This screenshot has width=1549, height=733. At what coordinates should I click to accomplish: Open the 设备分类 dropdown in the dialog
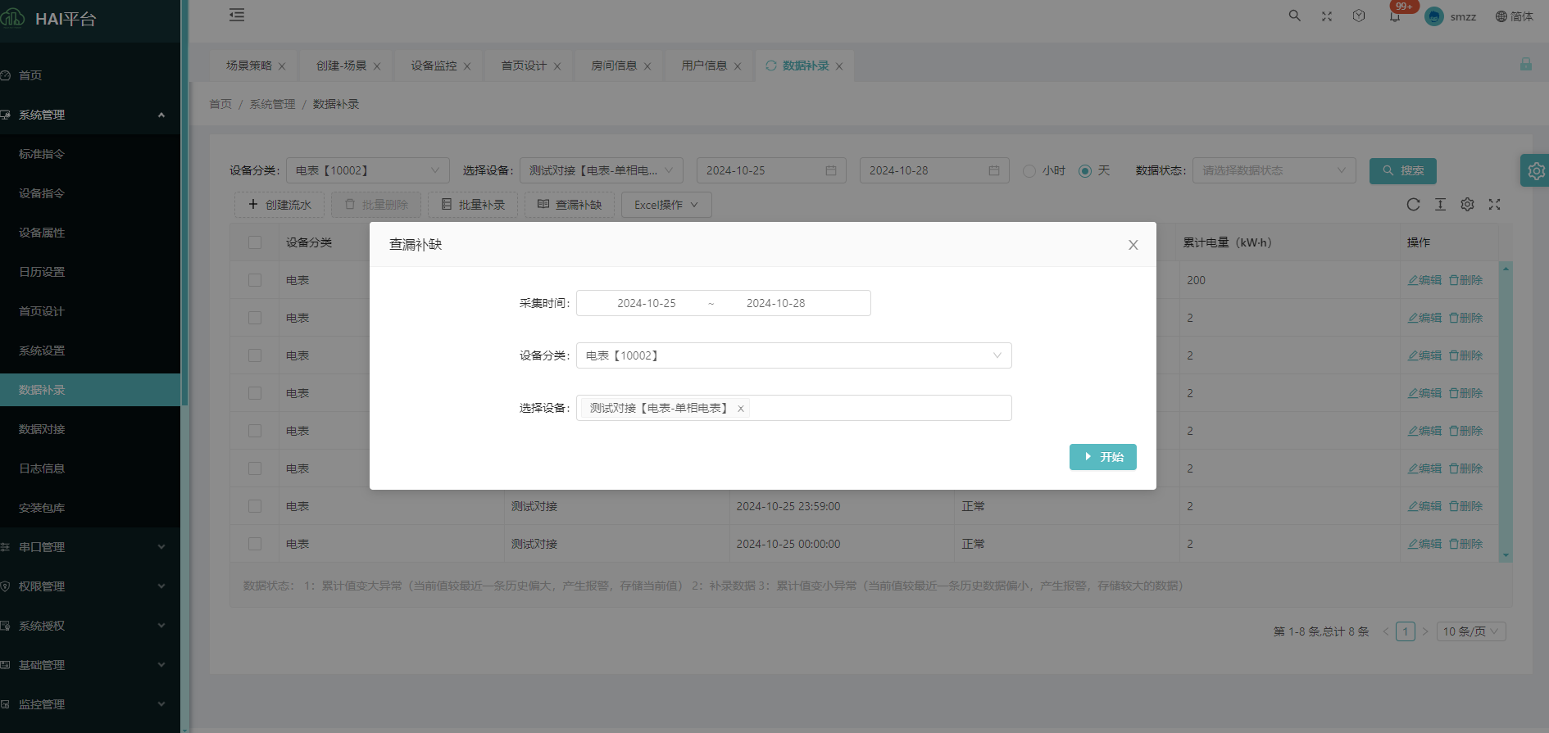click(x=793, y=355)
